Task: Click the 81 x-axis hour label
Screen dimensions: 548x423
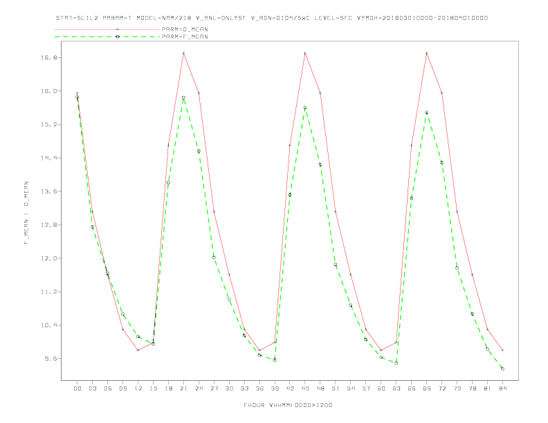Action: pyautogui.click(x=488, y=388)
